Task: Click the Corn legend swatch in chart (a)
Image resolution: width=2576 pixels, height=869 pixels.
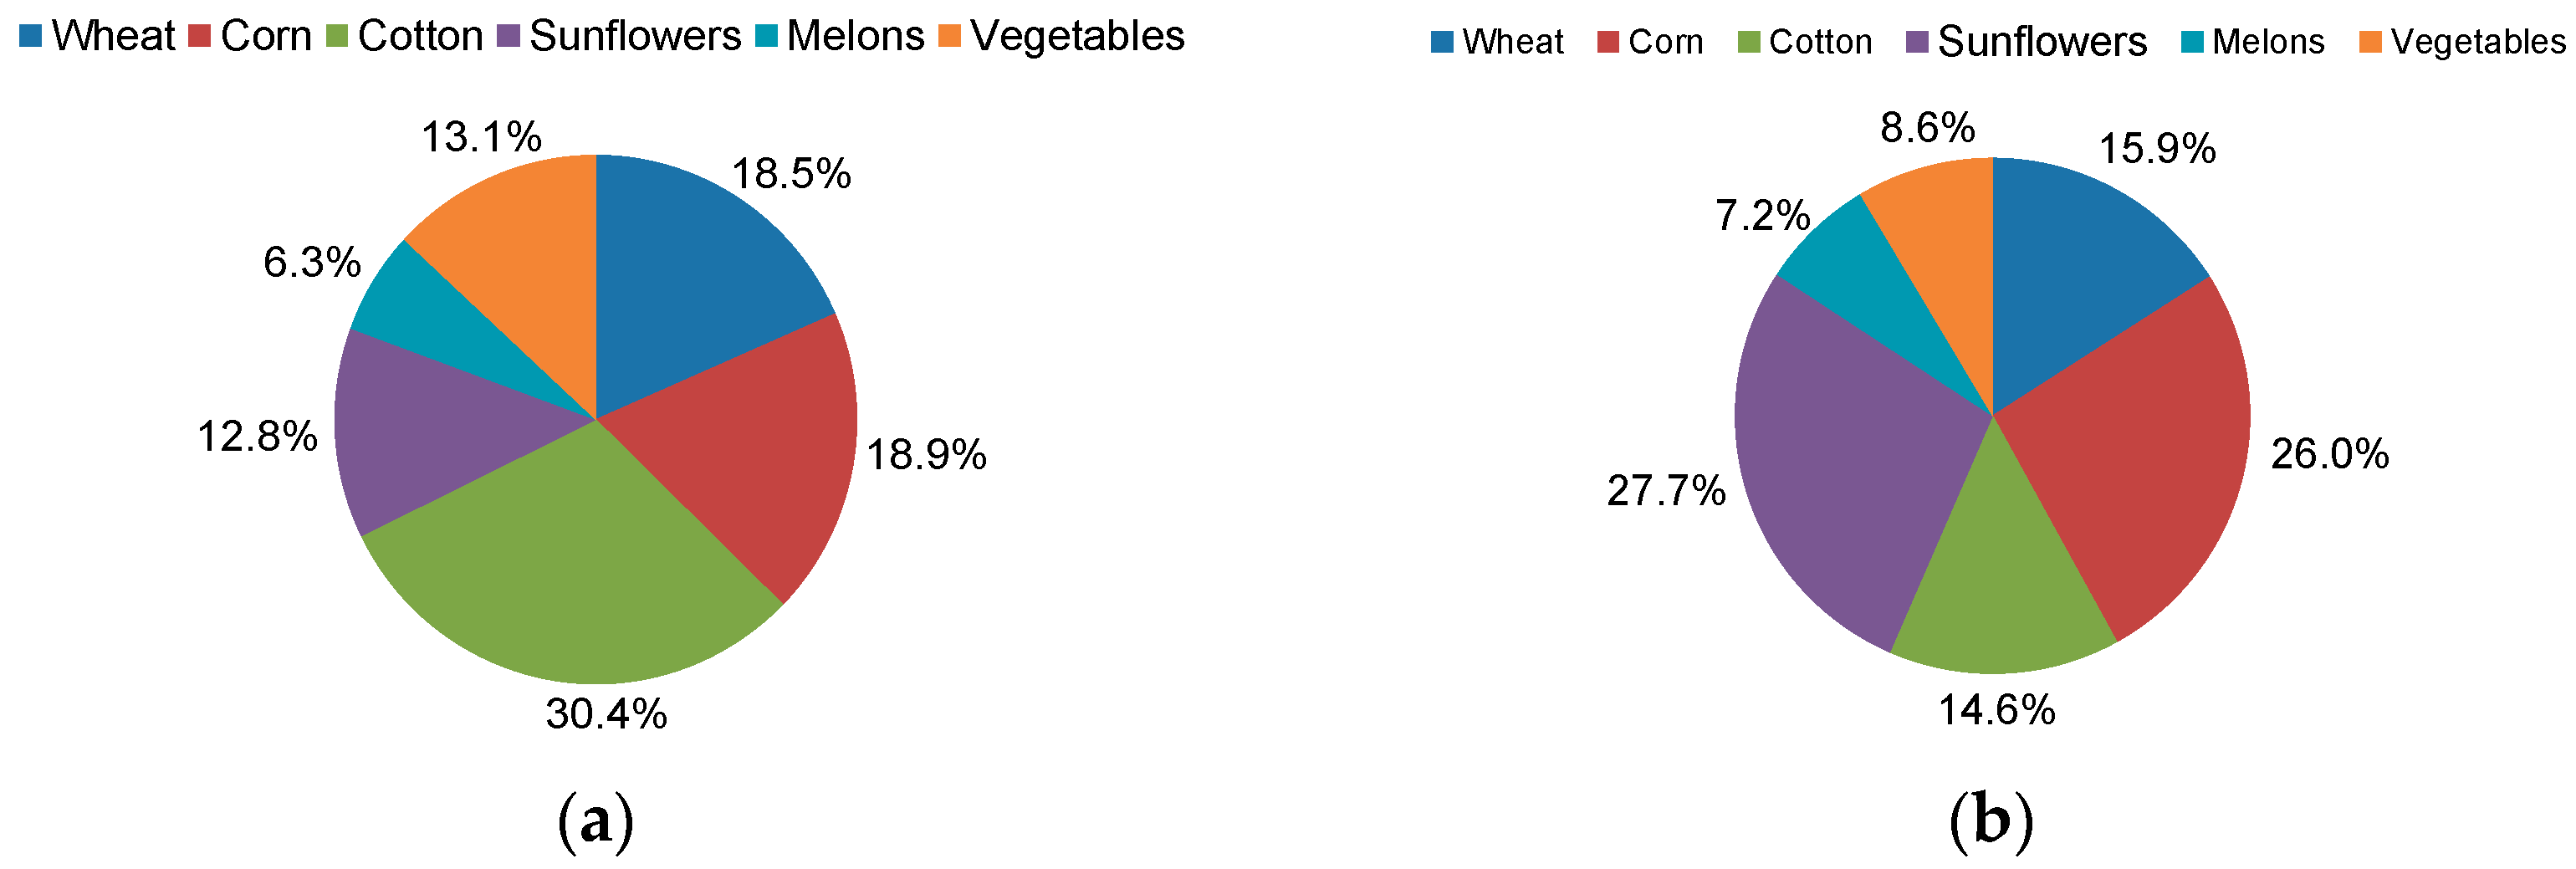Action: (x=199, y=37)
